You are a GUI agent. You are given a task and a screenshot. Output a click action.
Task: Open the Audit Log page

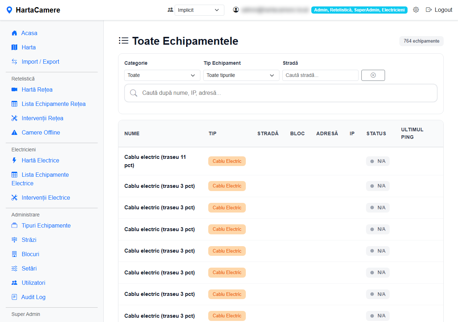(x=33, y=297)
